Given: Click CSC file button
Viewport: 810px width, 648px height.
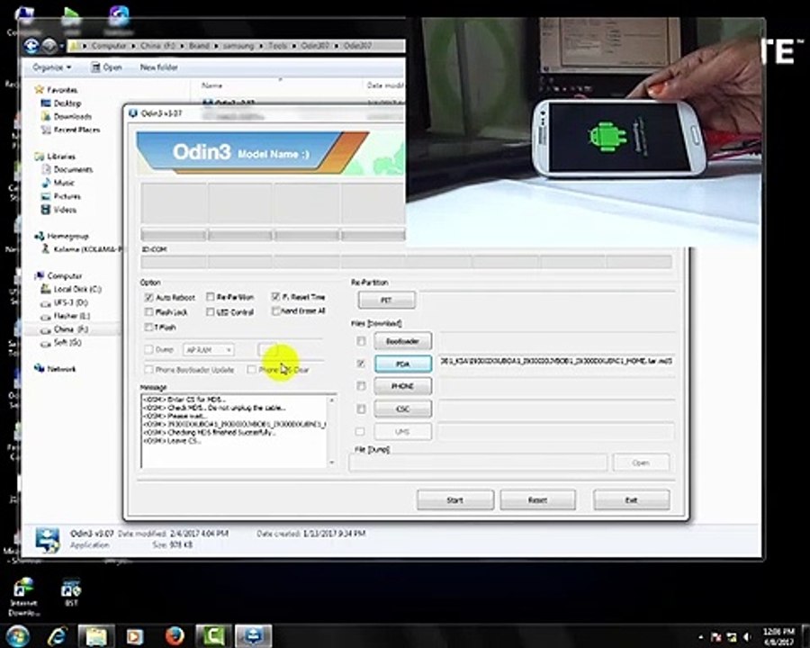Looking at the screenshot, I should pos(403,409).
